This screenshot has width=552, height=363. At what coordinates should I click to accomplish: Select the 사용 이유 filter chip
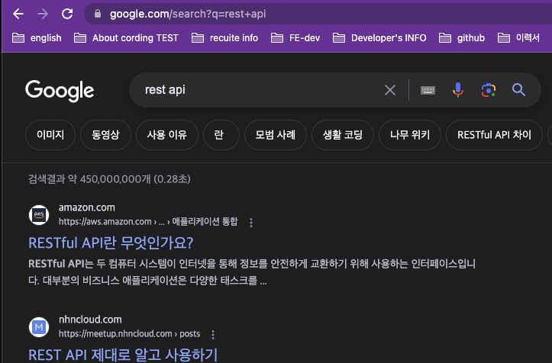(167, 135)
